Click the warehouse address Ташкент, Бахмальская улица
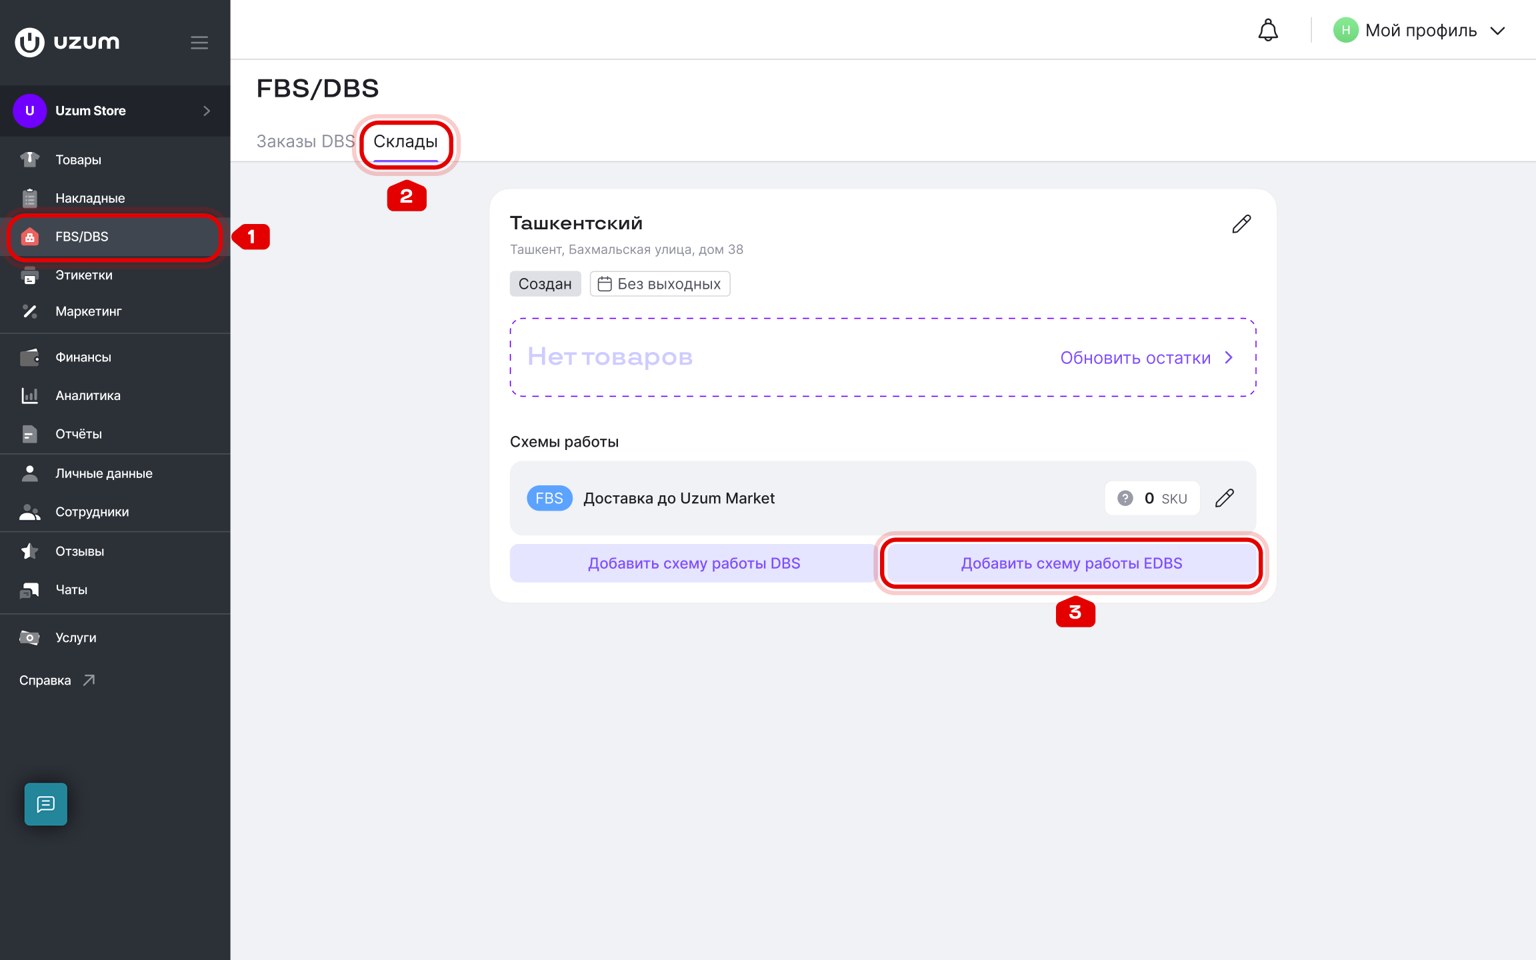1536x960 pixels. point(627,249)
